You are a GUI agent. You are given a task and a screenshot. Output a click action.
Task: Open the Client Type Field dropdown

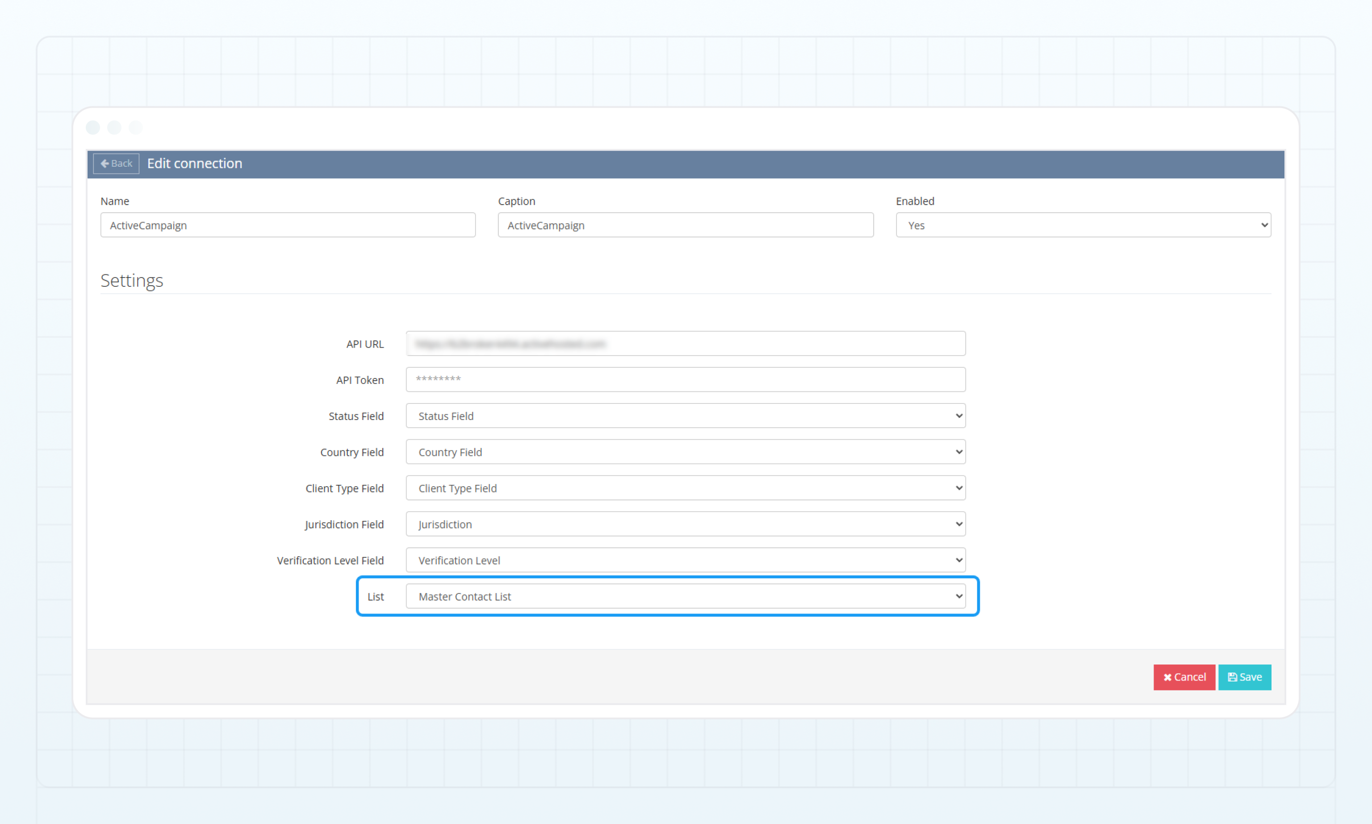coord(685,488)
